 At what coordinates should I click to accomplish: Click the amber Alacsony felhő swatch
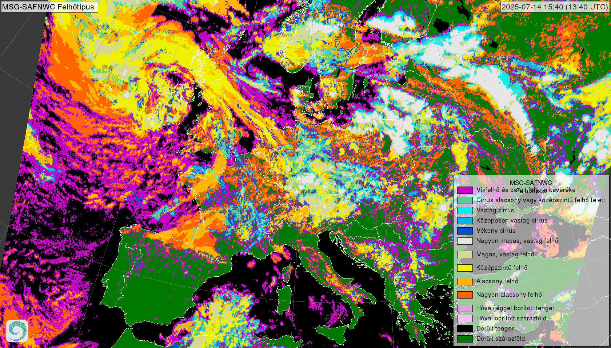[465, 281]
